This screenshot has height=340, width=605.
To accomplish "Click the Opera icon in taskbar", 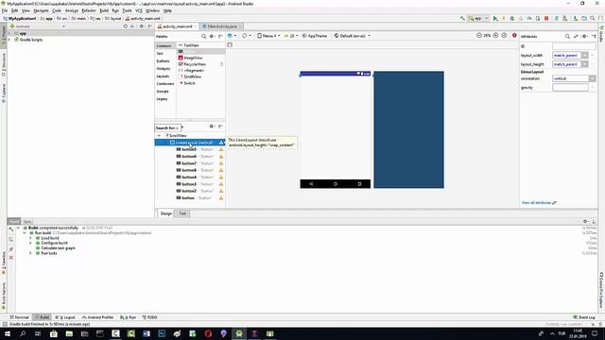I will [x=208, y=333].
